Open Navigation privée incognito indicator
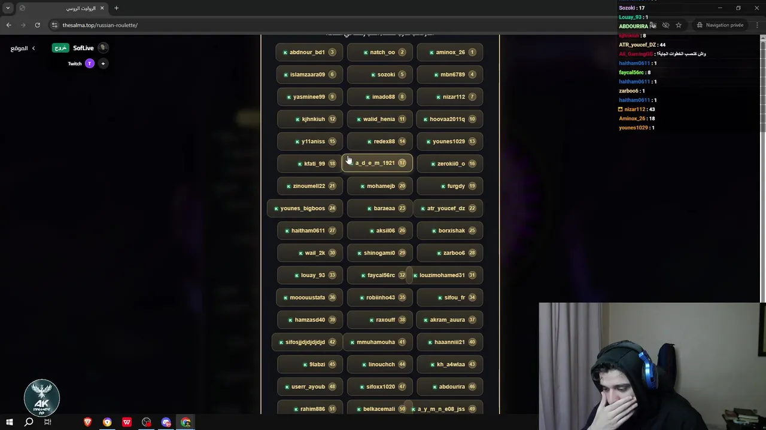766x430 pixels. [720, 25]
